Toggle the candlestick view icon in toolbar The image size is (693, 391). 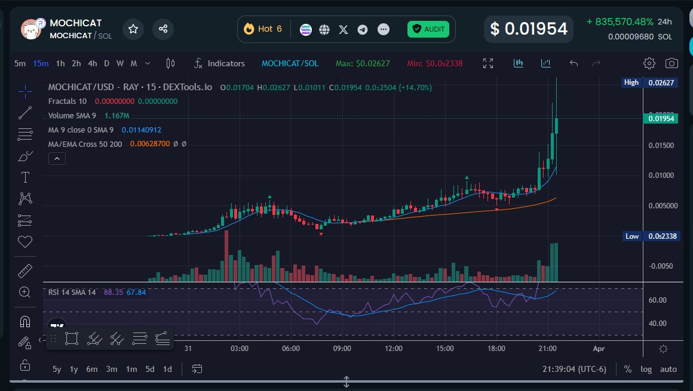coord(519,64)
